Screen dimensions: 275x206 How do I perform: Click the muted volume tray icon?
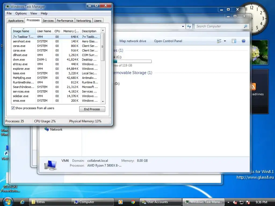click(235, 202)
